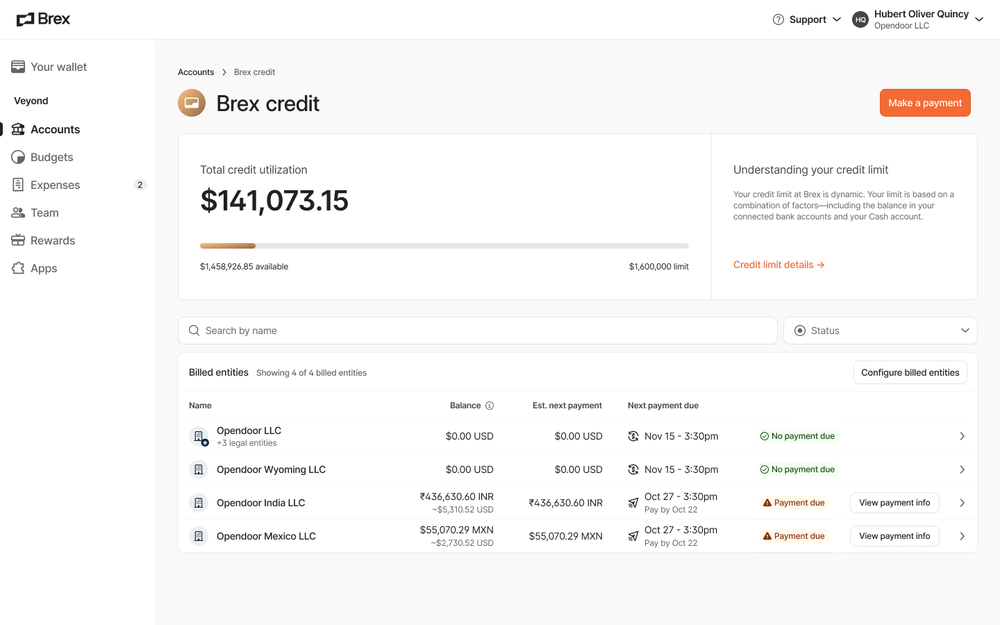Click the Opendoor LLC autopay schedule icon
The width and height of the screenshot is (1000, 625).
pos(633,436)
